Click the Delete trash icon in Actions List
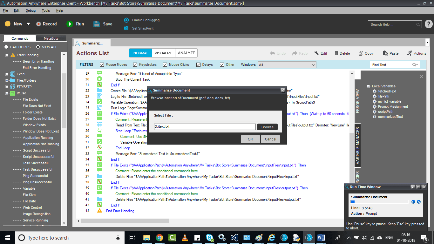The image size is (434, 244). pyautogui.click(x=336, y=53)
